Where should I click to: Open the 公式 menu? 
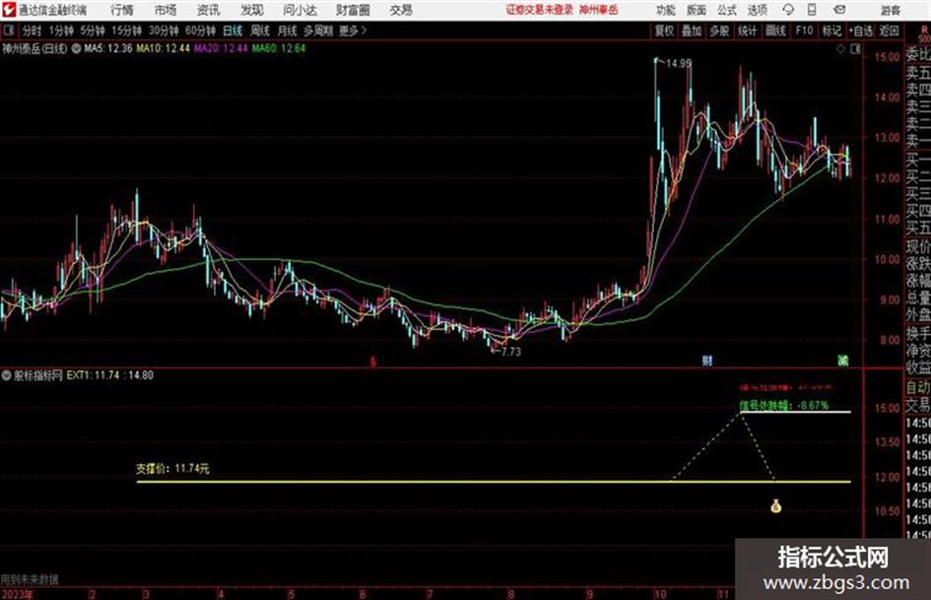click(726, 10)
